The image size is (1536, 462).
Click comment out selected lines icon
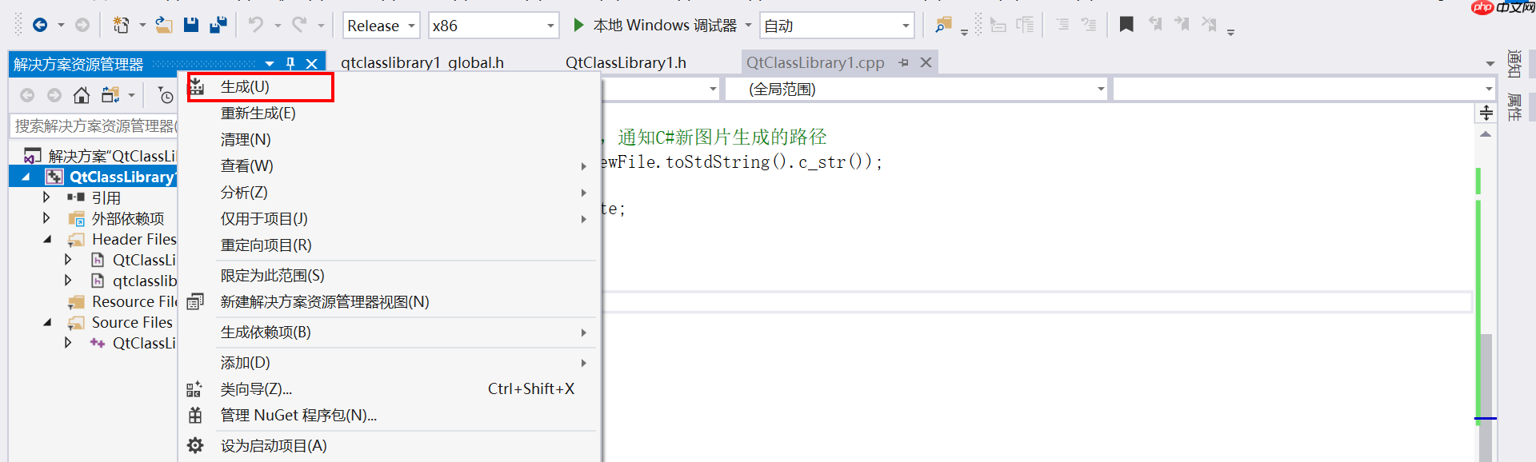(1062, 26)
